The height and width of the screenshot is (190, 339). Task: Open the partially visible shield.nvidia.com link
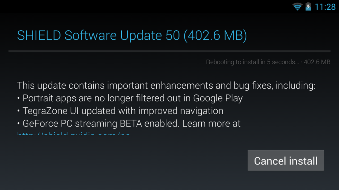pyautogui.click(x=74, y=133)
